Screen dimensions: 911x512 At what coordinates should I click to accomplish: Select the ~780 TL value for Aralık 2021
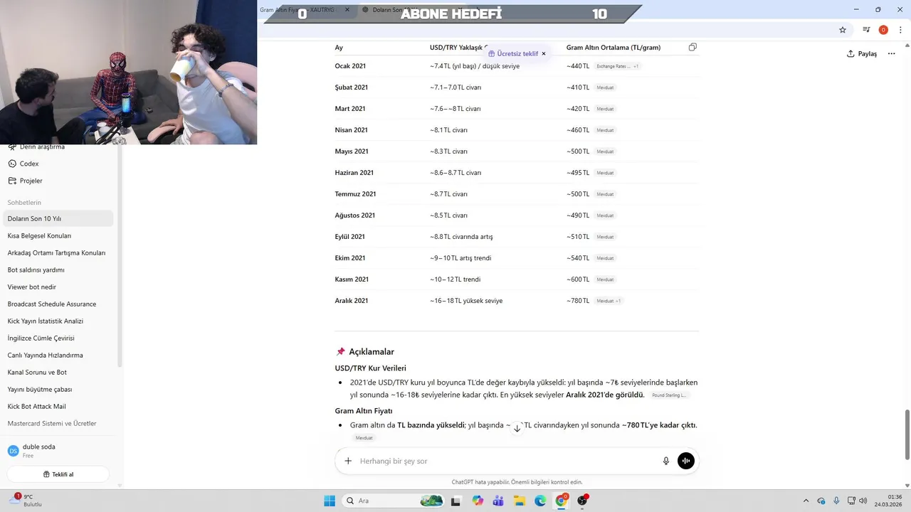click(578, 301)
